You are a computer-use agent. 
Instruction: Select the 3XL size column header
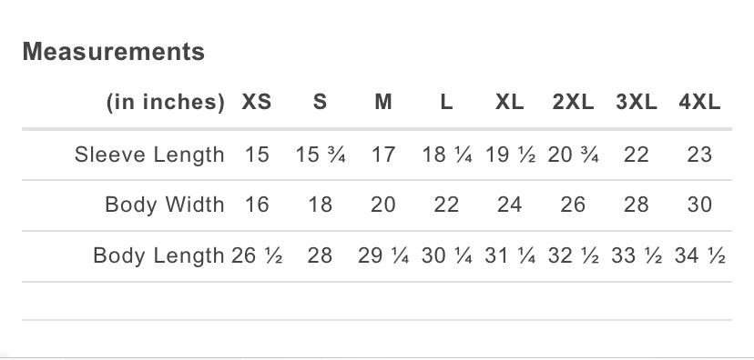coord(637,102)
